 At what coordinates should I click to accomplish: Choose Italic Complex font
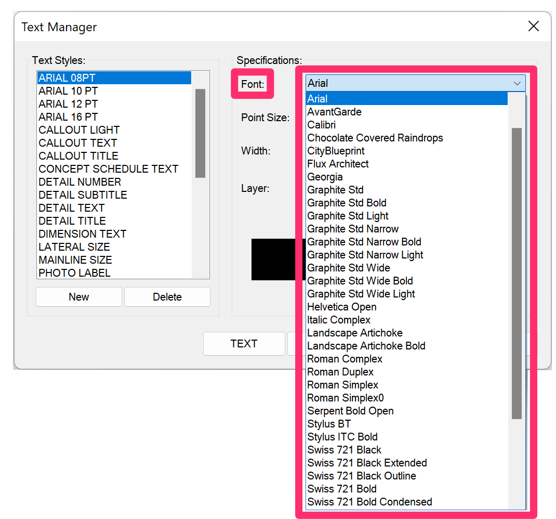pyautogui.click(x=407, y=320)
